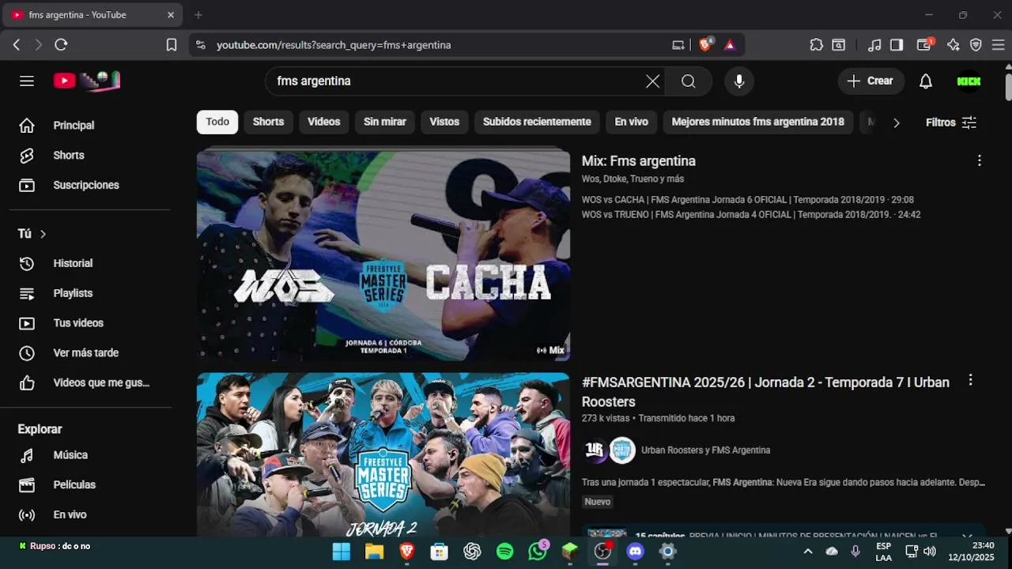1012x569 pixels.
Task: Open more options for Mix: Fms argentina
Action: [980, 160]
